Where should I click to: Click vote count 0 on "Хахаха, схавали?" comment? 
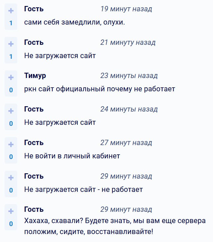(x=11, y=224)
